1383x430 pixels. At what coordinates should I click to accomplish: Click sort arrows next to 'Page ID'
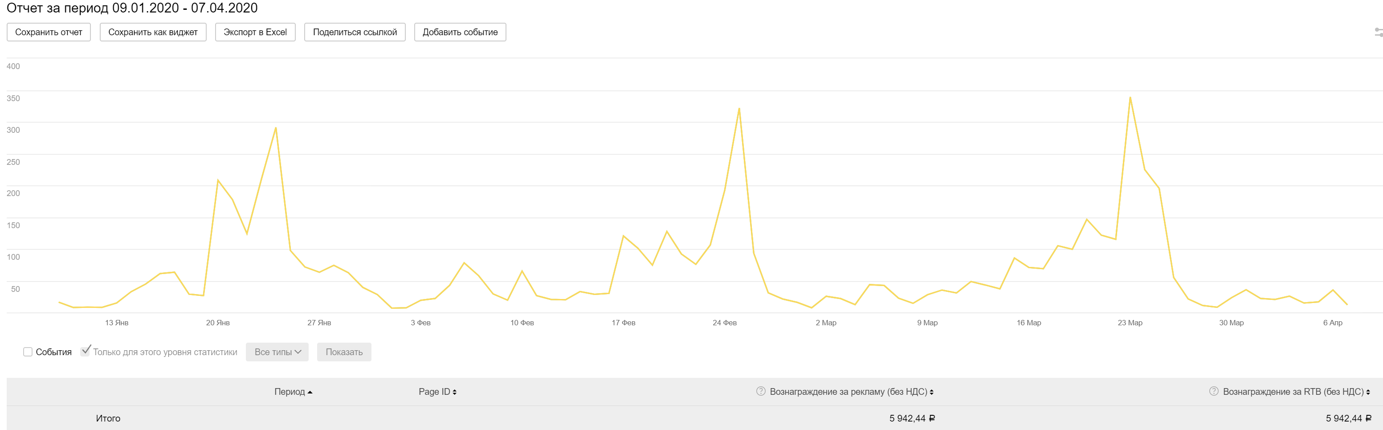pyautogui.click(x=455, y=393)
